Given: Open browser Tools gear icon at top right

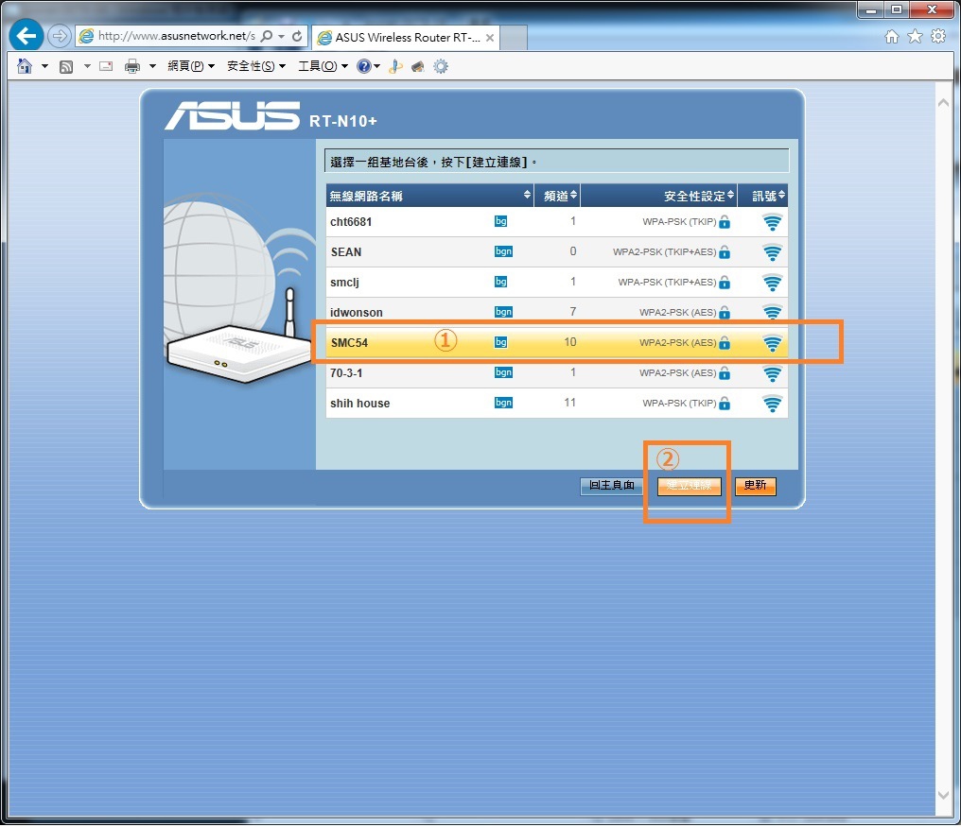Looking at the screenshot, I should [938, 37].
